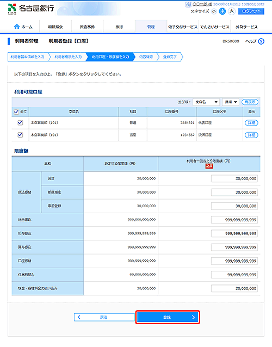Click the ログアウト button
This screenshot has height=347, width=272.
(x=251, y=11)
